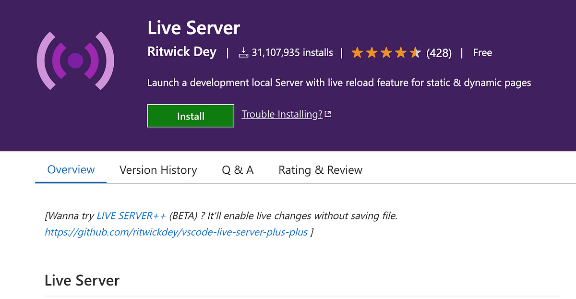Viewport: 576px width, 299px height.
Task: Click the second rating star
Action: [372, 52]
